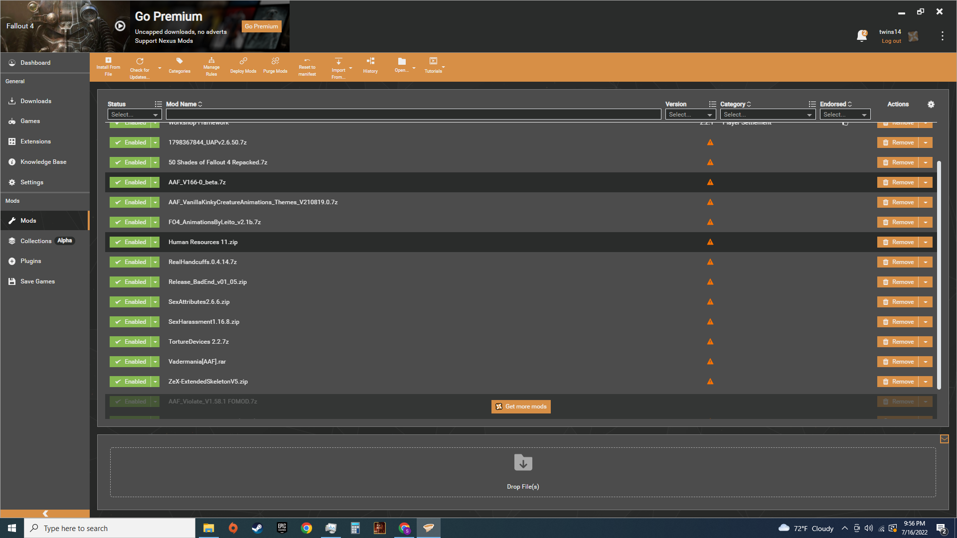Click warning icon for AAF_V166-0_beta.7z
Image resolution: width=957 pixels, height=538 pixels.
coord(710,182)
